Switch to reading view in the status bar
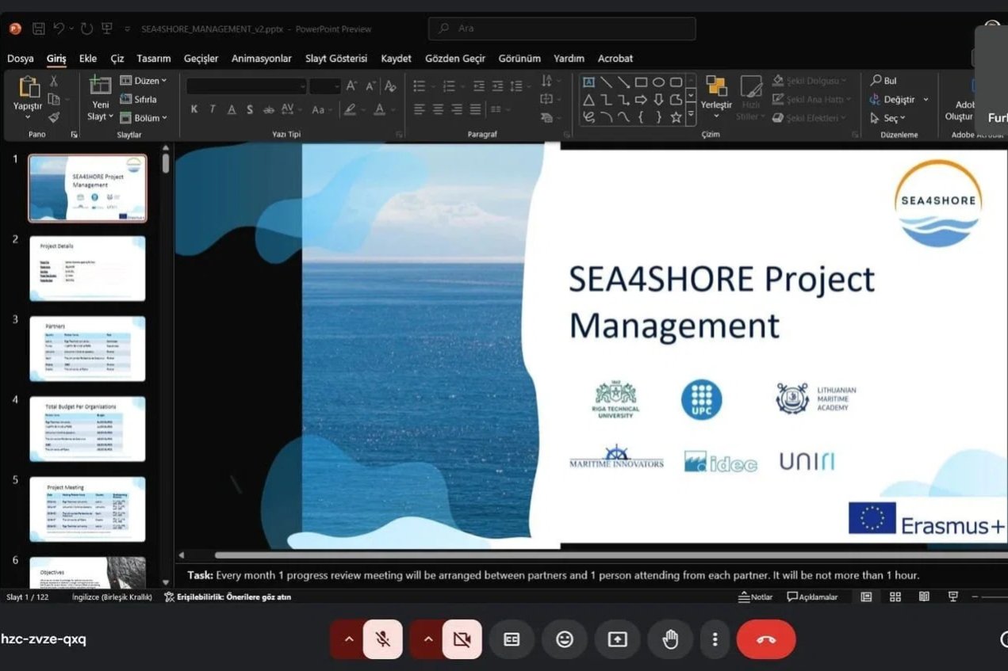 pos(924,597)
